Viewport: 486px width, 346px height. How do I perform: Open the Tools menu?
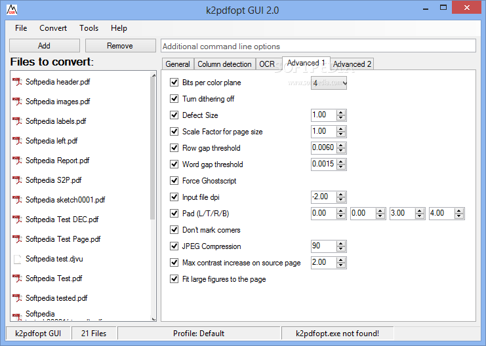pyautogui.click(x=89, y=28)
